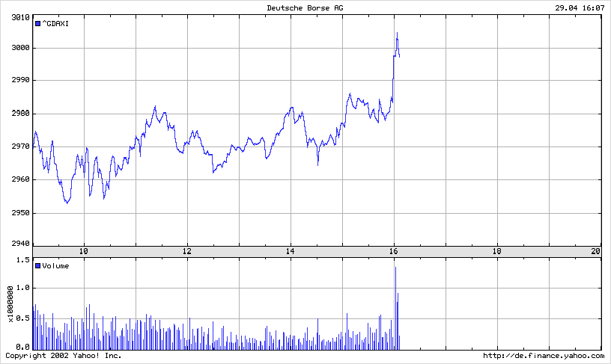Click the 29.04 16:07 timestamp
Screen dimensions: 611x364
pyautogui.click(x=580, y=7)
